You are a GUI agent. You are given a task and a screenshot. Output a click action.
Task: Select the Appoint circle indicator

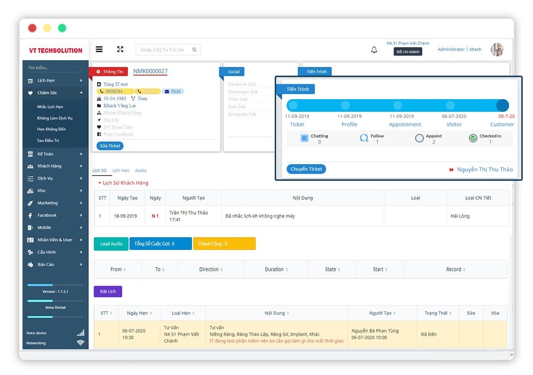[x=419, y=138]
